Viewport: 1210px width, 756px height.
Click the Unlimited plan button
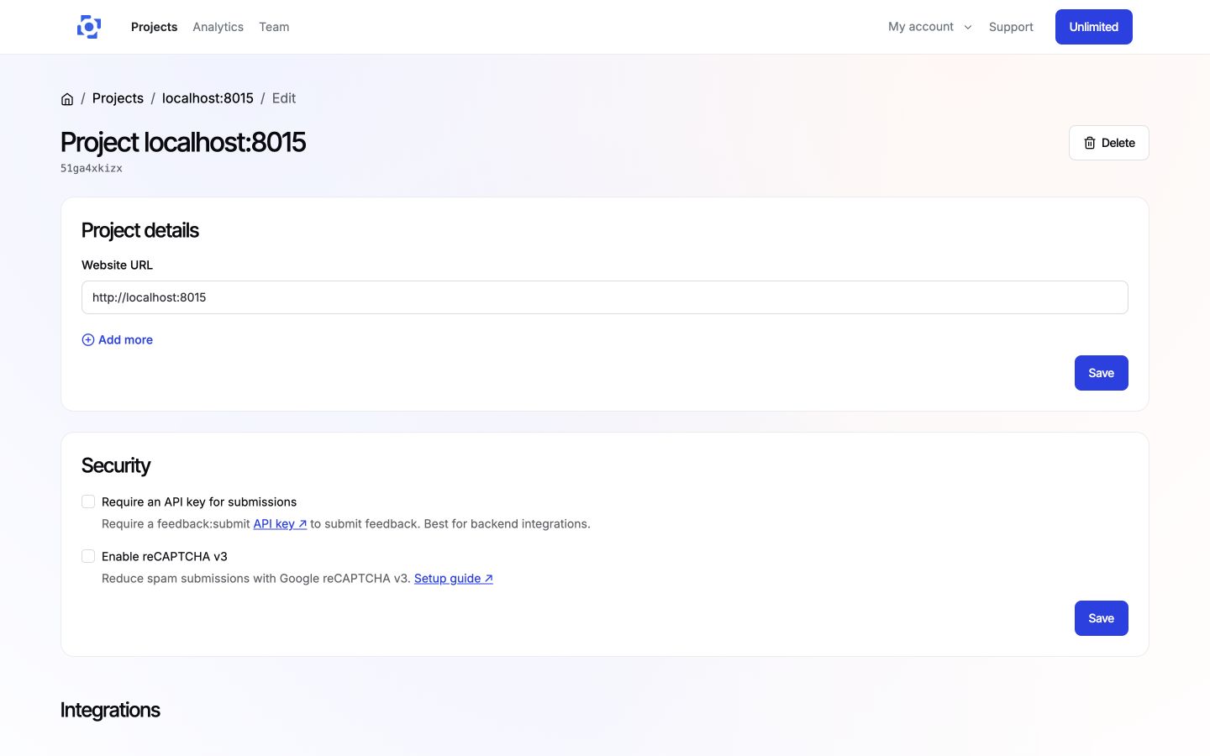pyautogui.click(x=1093, y=27)
